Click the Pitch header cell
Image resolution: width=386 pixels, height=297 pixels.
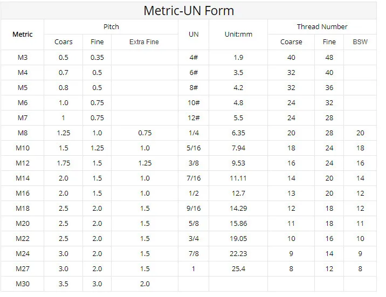click(111, 26)
